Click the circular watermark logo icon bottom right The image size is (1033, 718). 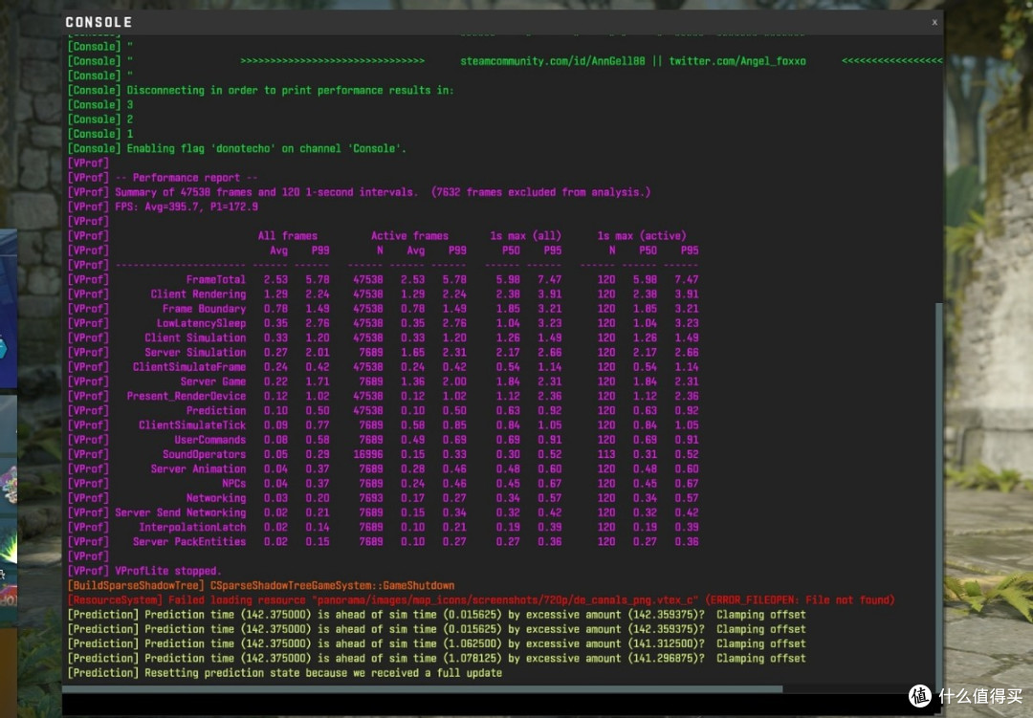920,696
